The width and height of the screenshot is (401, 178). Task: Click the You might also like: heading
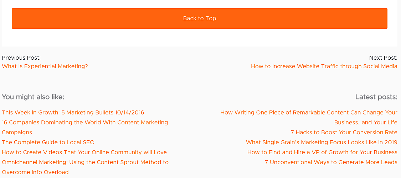[33, 97]
